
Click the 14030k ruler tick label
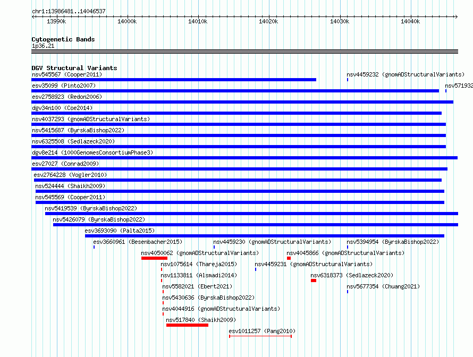[340, 21]
